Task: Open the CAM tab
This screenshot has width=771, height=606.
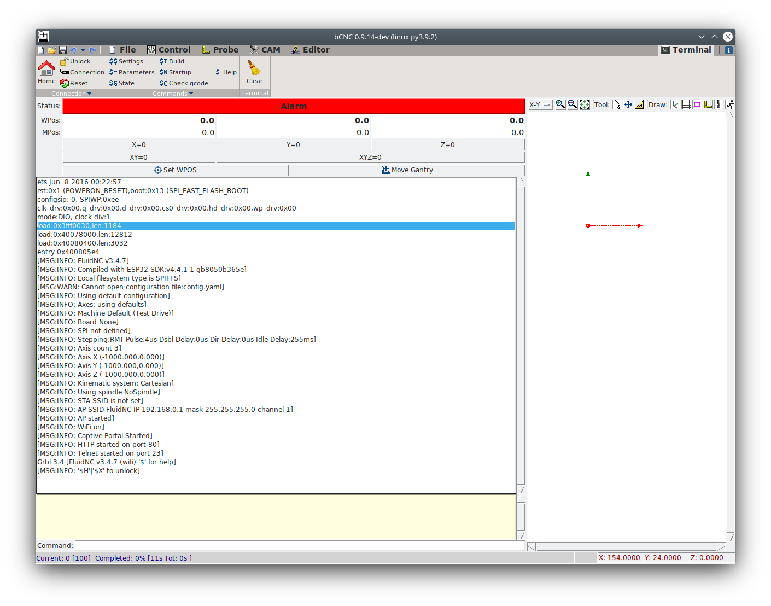Action: 265,50
